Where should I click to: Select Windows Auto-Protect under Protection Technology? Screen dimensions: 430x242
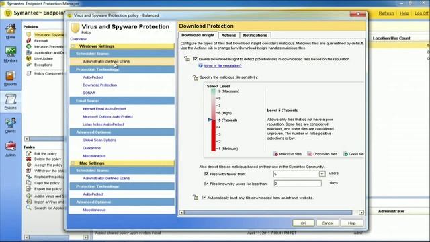[93, 77]
